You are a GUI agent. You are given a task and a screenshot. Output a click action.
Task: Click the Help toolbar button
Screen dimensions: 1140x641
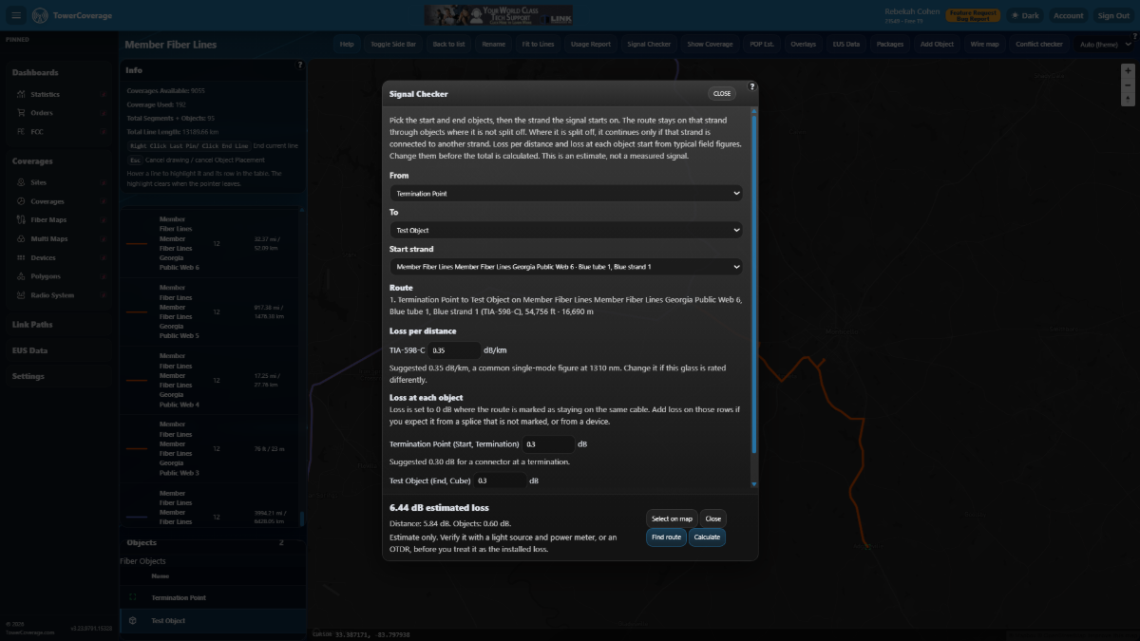click(x=347, y=44)
